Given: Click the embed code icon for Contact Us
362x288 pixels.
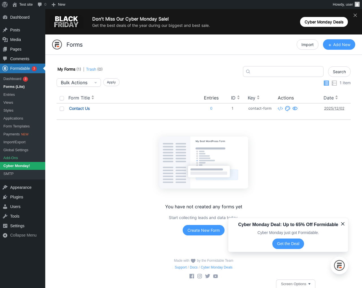Looking at the screenshot, I should [x=280, y=109].
